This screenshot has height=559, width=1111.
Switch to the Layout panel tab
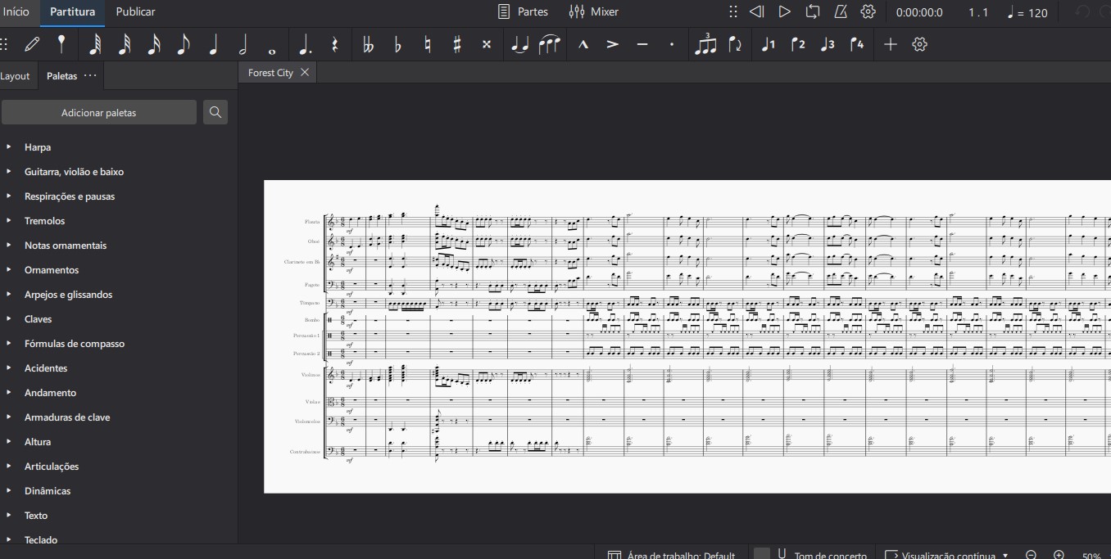coord(15,76)
